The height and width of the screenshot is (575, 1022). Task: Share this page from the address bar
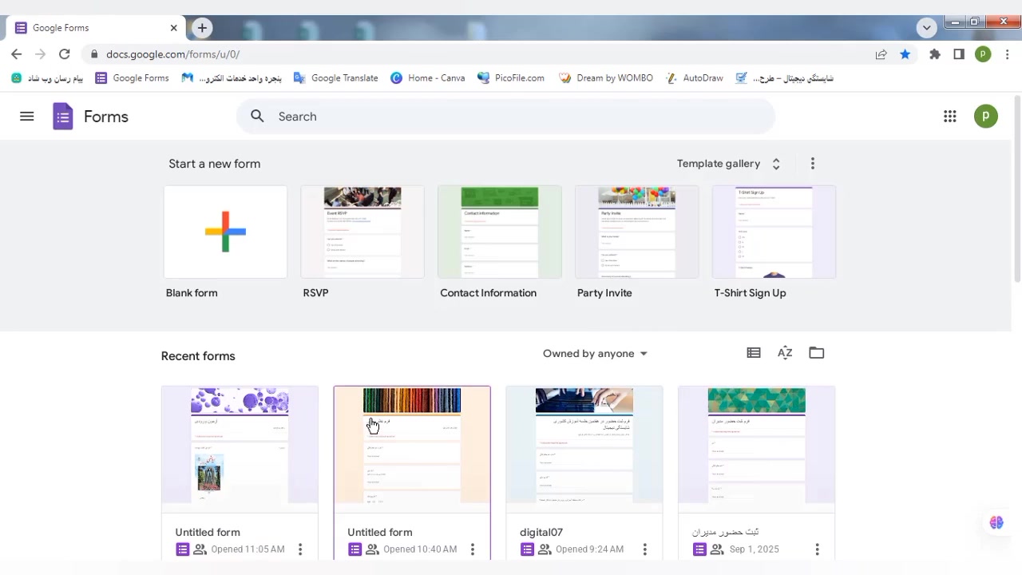point(881,54)
